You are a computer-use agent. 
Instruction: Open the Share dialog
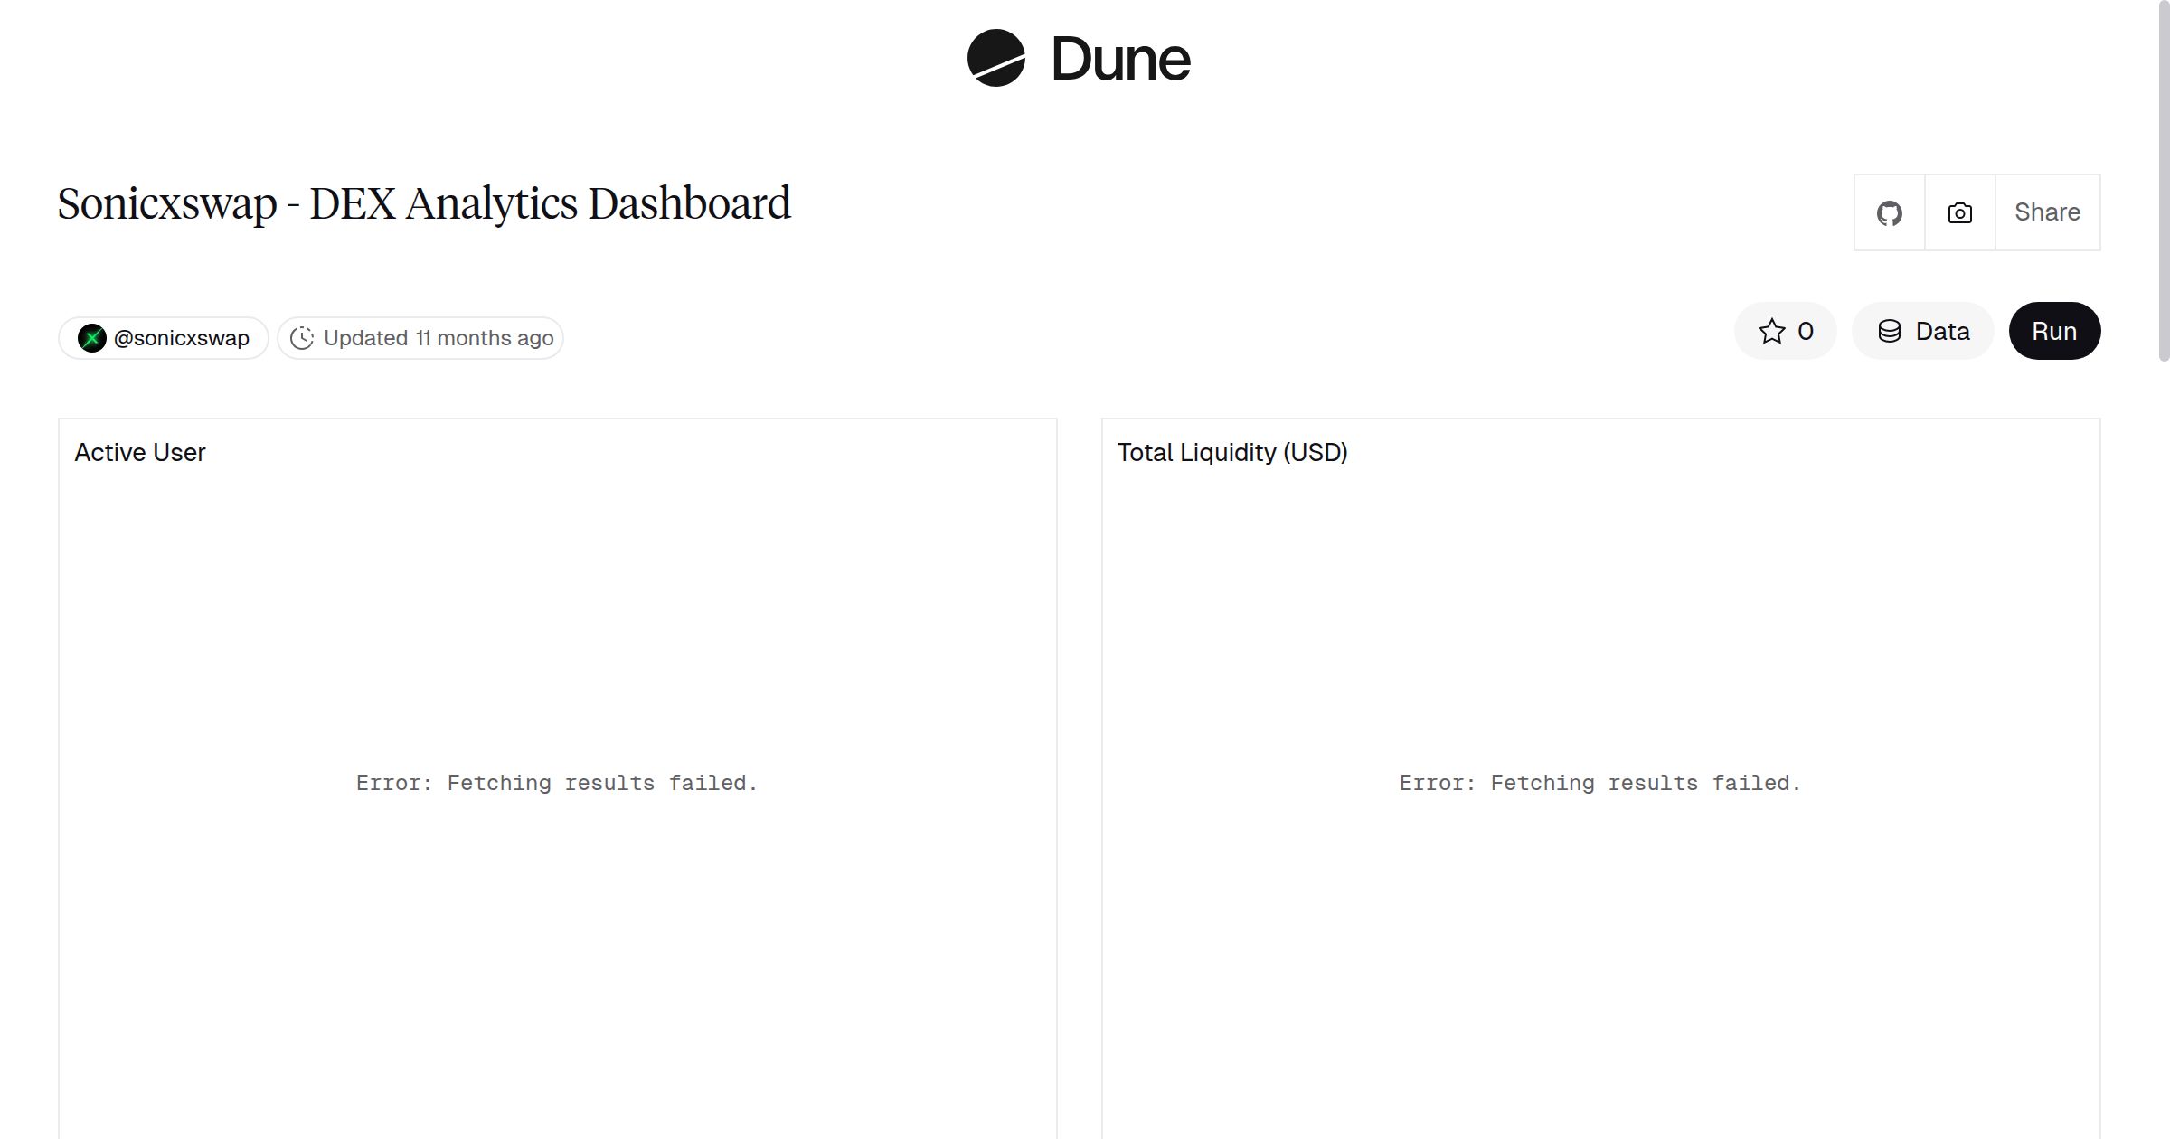(x=2047, y=212)
